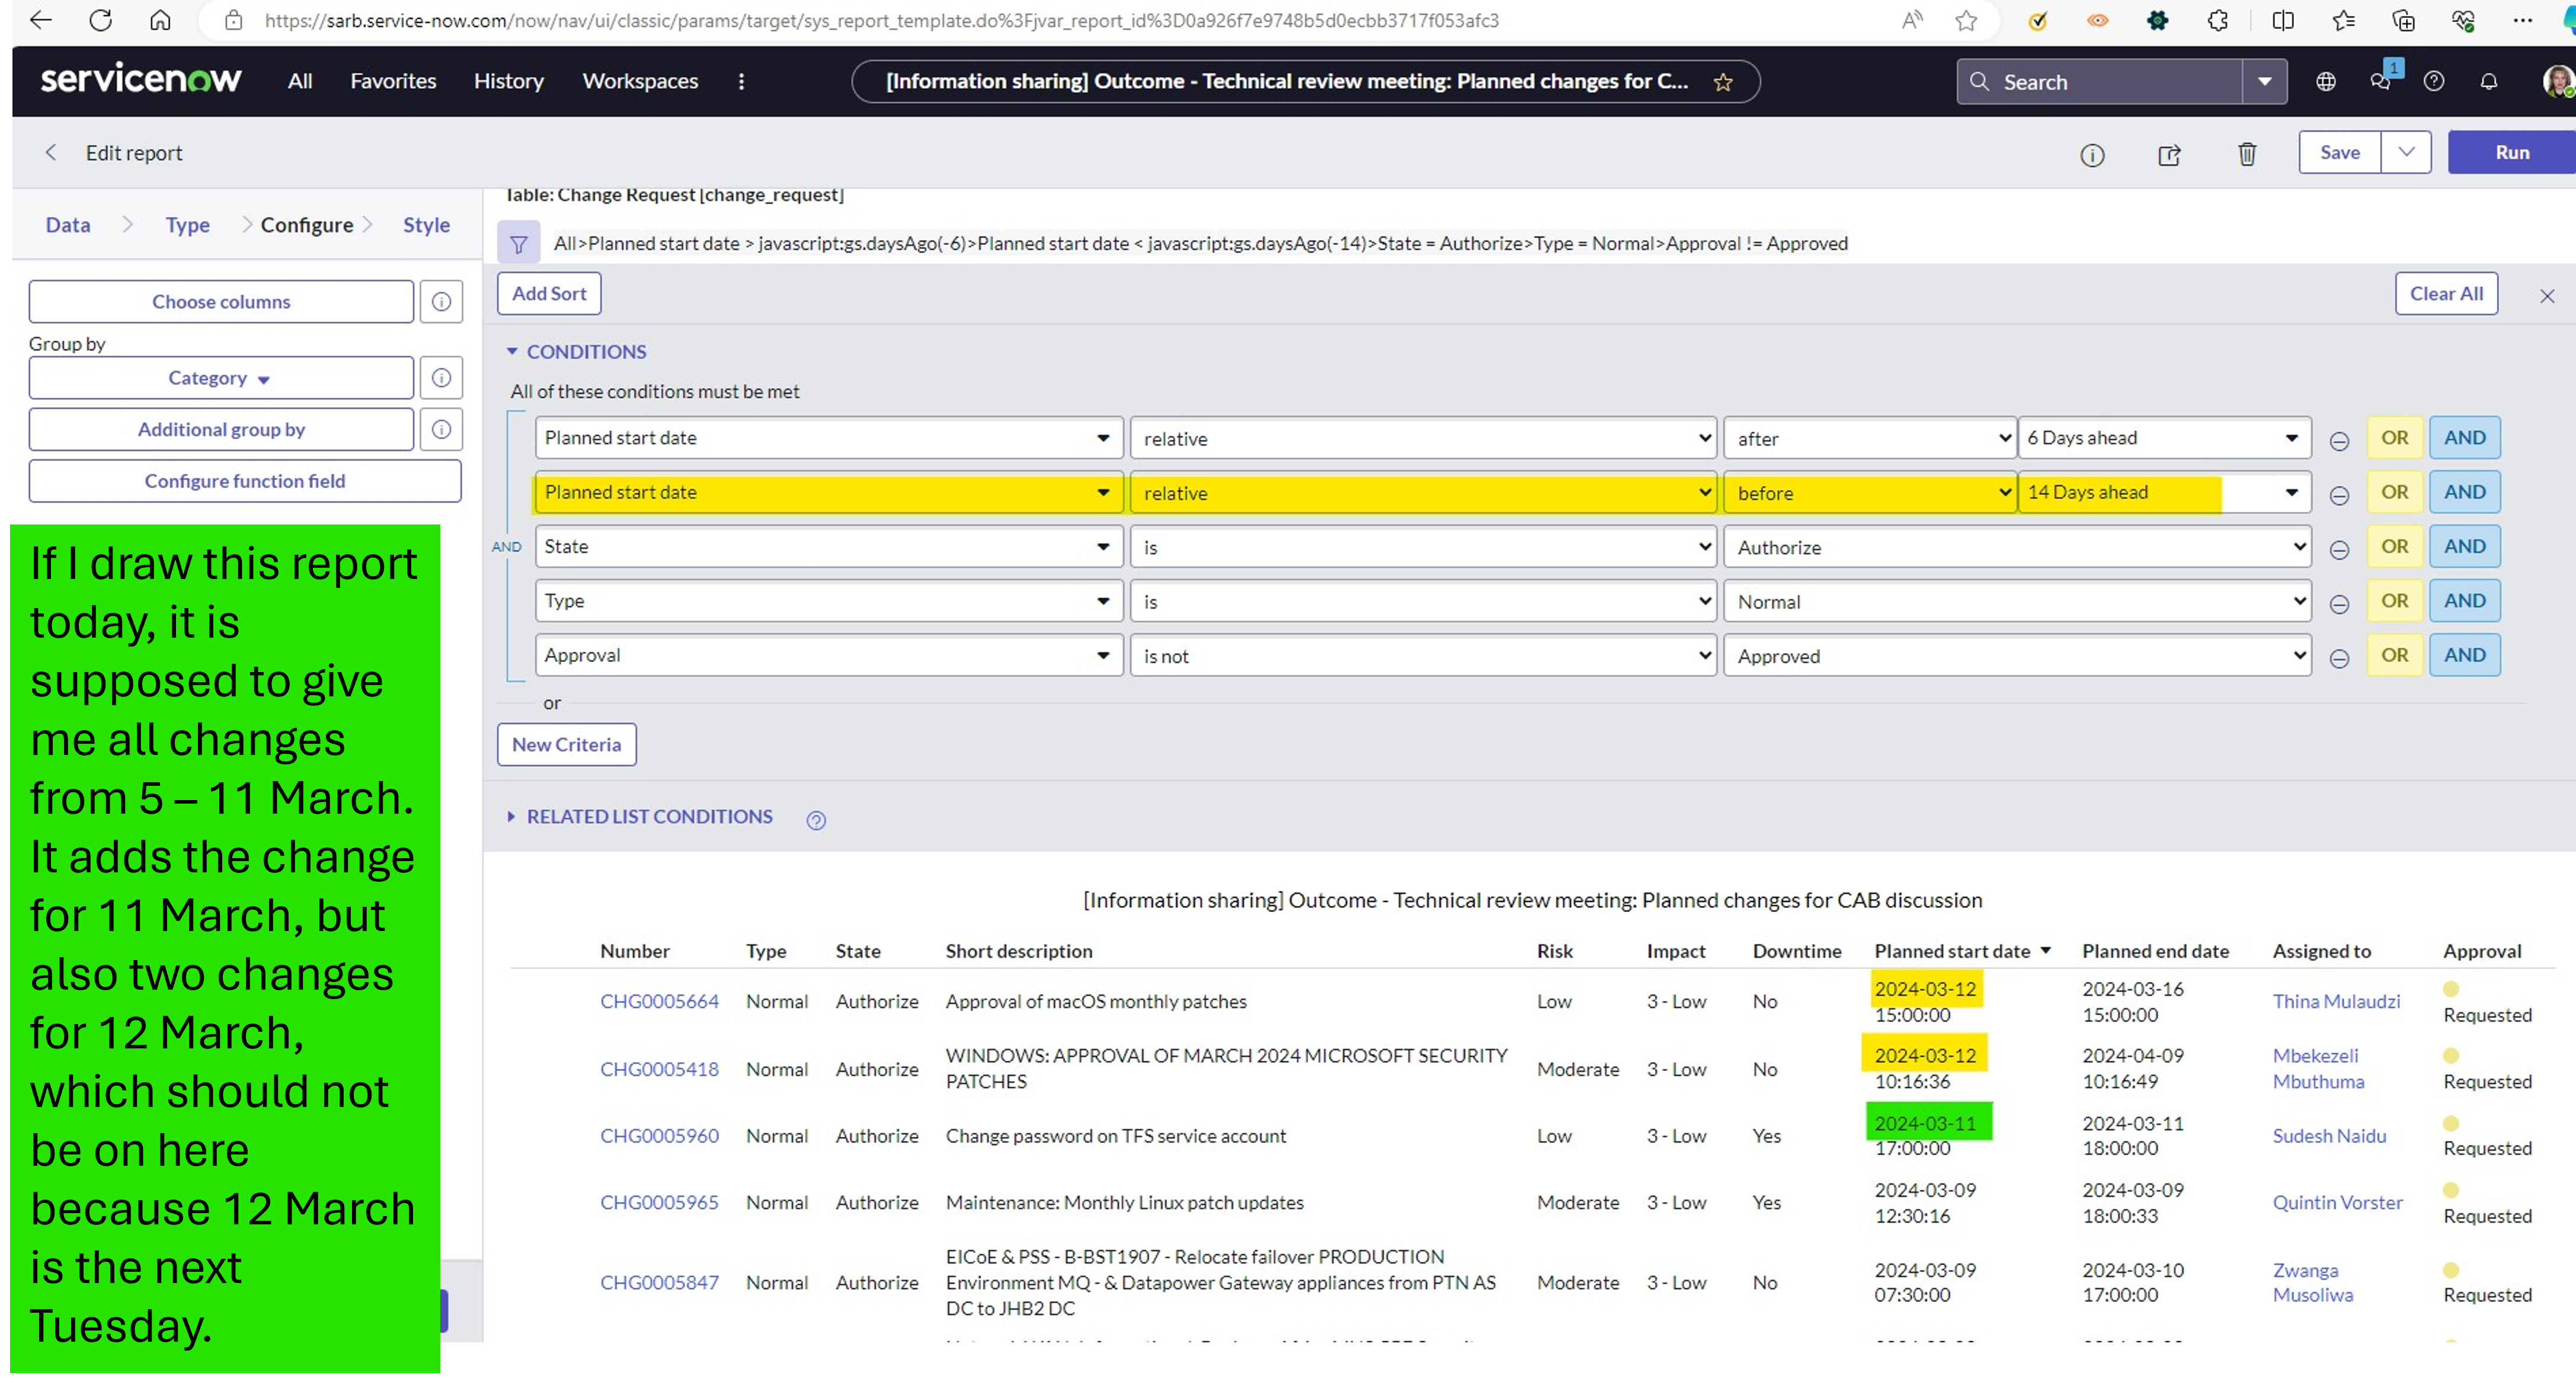
Task: Open the Authorize value dropdown
Action: point(2017,547)
